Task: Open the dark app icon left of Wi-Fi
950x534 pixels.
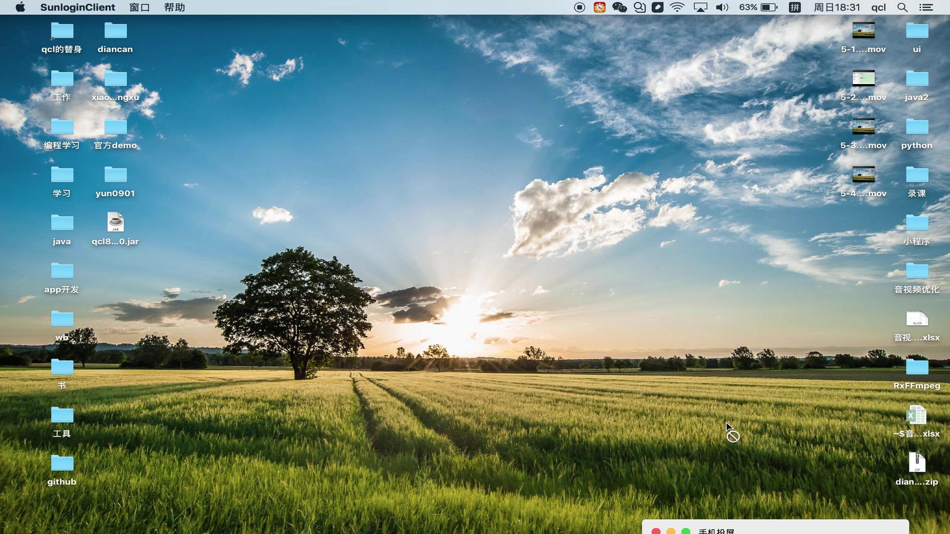Action: coord(658,7)
